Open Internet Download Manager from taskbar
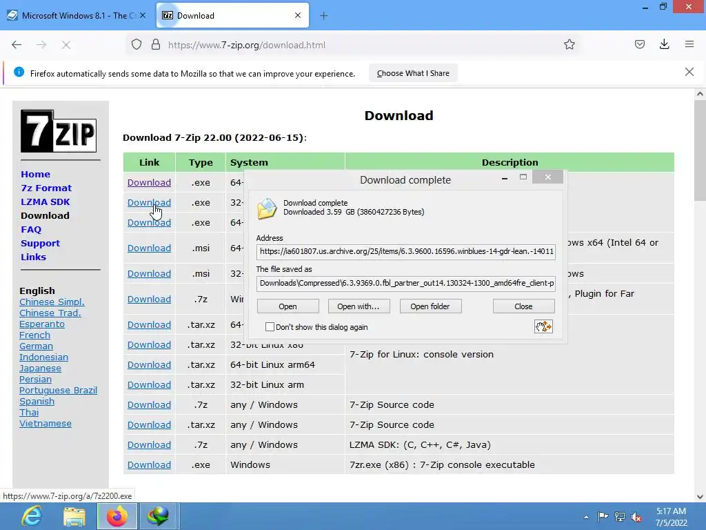 click(x=157, y=516)
